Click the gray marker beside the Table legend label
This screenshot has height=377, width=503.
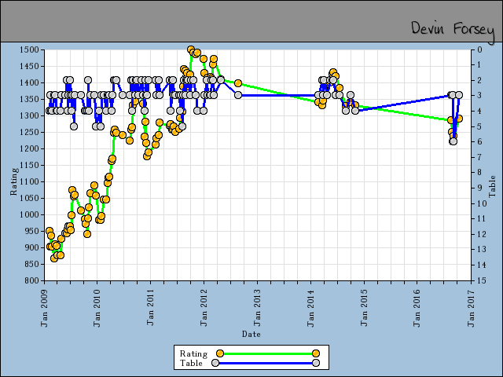click(x=215, y=363)
